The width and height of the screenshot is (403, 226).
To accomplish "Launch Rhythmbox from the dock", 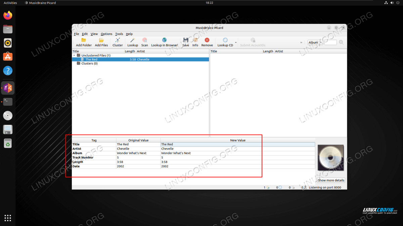I will tap(8, 43).
